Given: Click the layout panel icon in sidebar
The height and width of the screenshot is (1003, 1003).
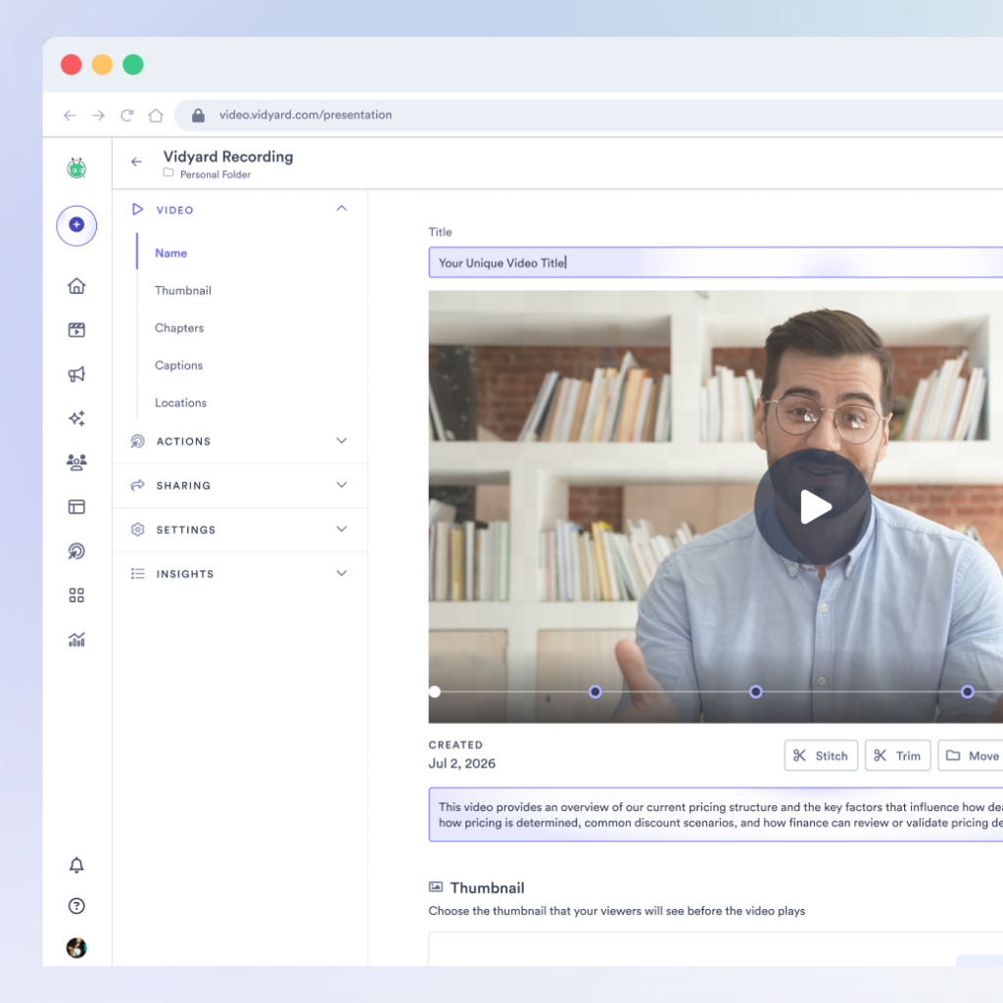Looking at the screenshot, I should 76,506.
